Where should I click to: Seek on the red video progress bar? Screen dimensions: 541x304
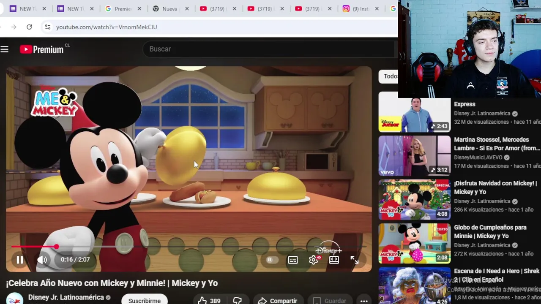189,247
